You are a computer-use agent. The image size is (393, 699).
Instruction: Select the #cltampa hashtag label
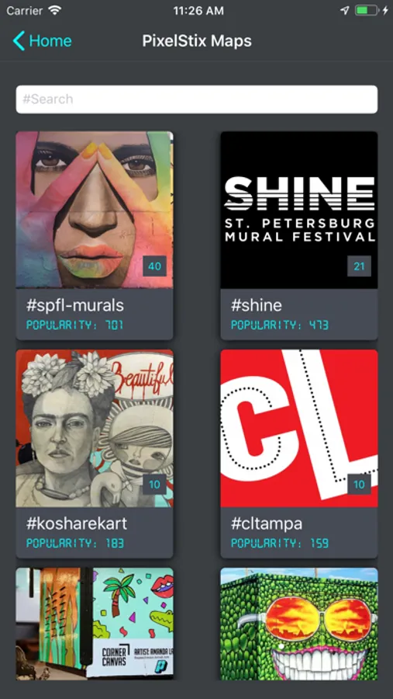267,523
